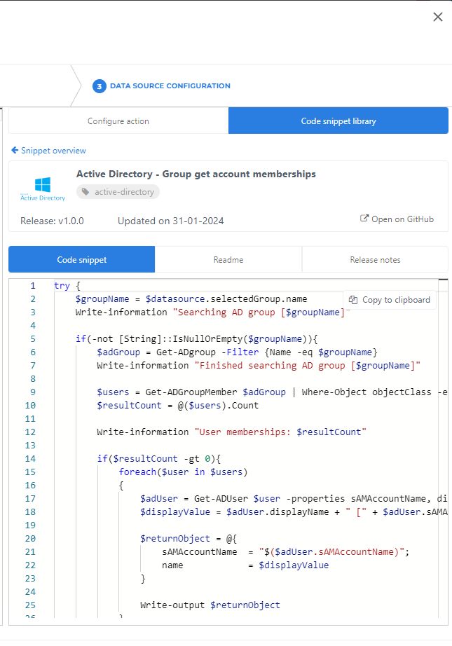The height and width of the screenshot is (646, 452).
Task: Open the Release notes tab
Action: tap(375, 259)
